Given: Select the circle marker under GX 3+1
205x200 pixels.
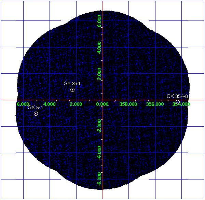Looking at the screenshot, I should (72, 90).
